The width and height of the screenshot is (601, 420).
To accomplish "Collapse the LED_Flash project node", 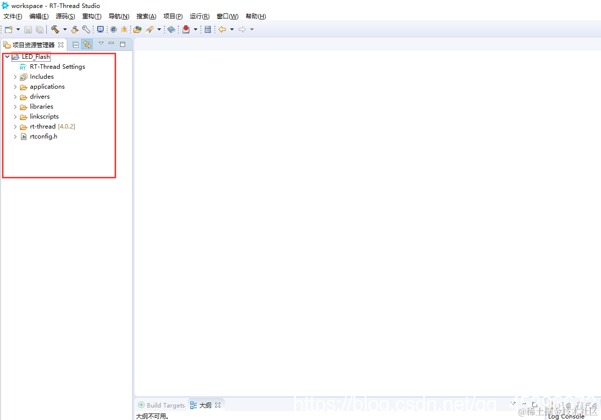I will pyautogui.click(x=7, y=57).
